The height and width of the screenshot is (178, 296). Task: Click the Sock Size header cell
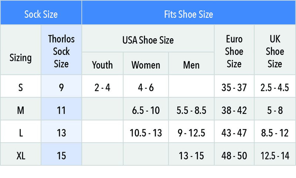[41, 13]
